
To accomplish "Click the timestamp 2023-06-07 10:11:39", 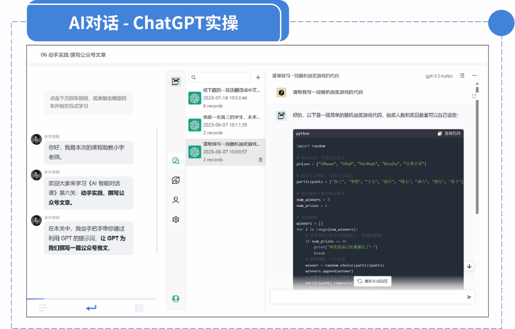I will 225,125.
